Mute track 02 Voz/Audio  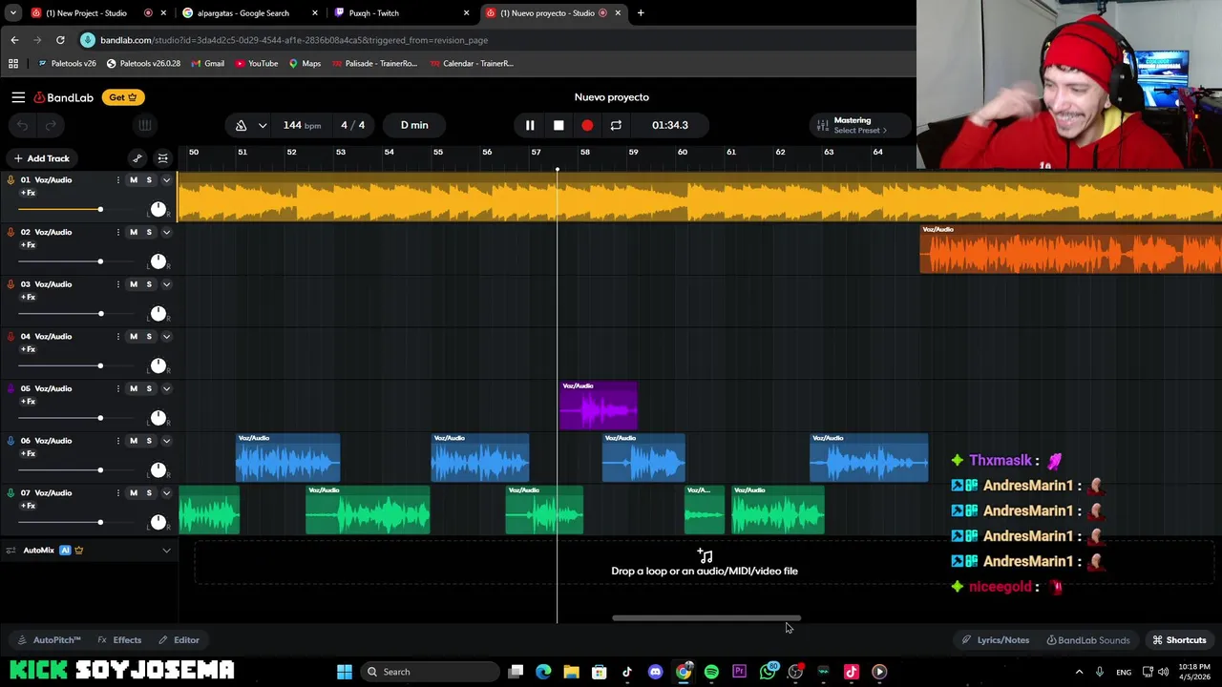tap(134, 232)
